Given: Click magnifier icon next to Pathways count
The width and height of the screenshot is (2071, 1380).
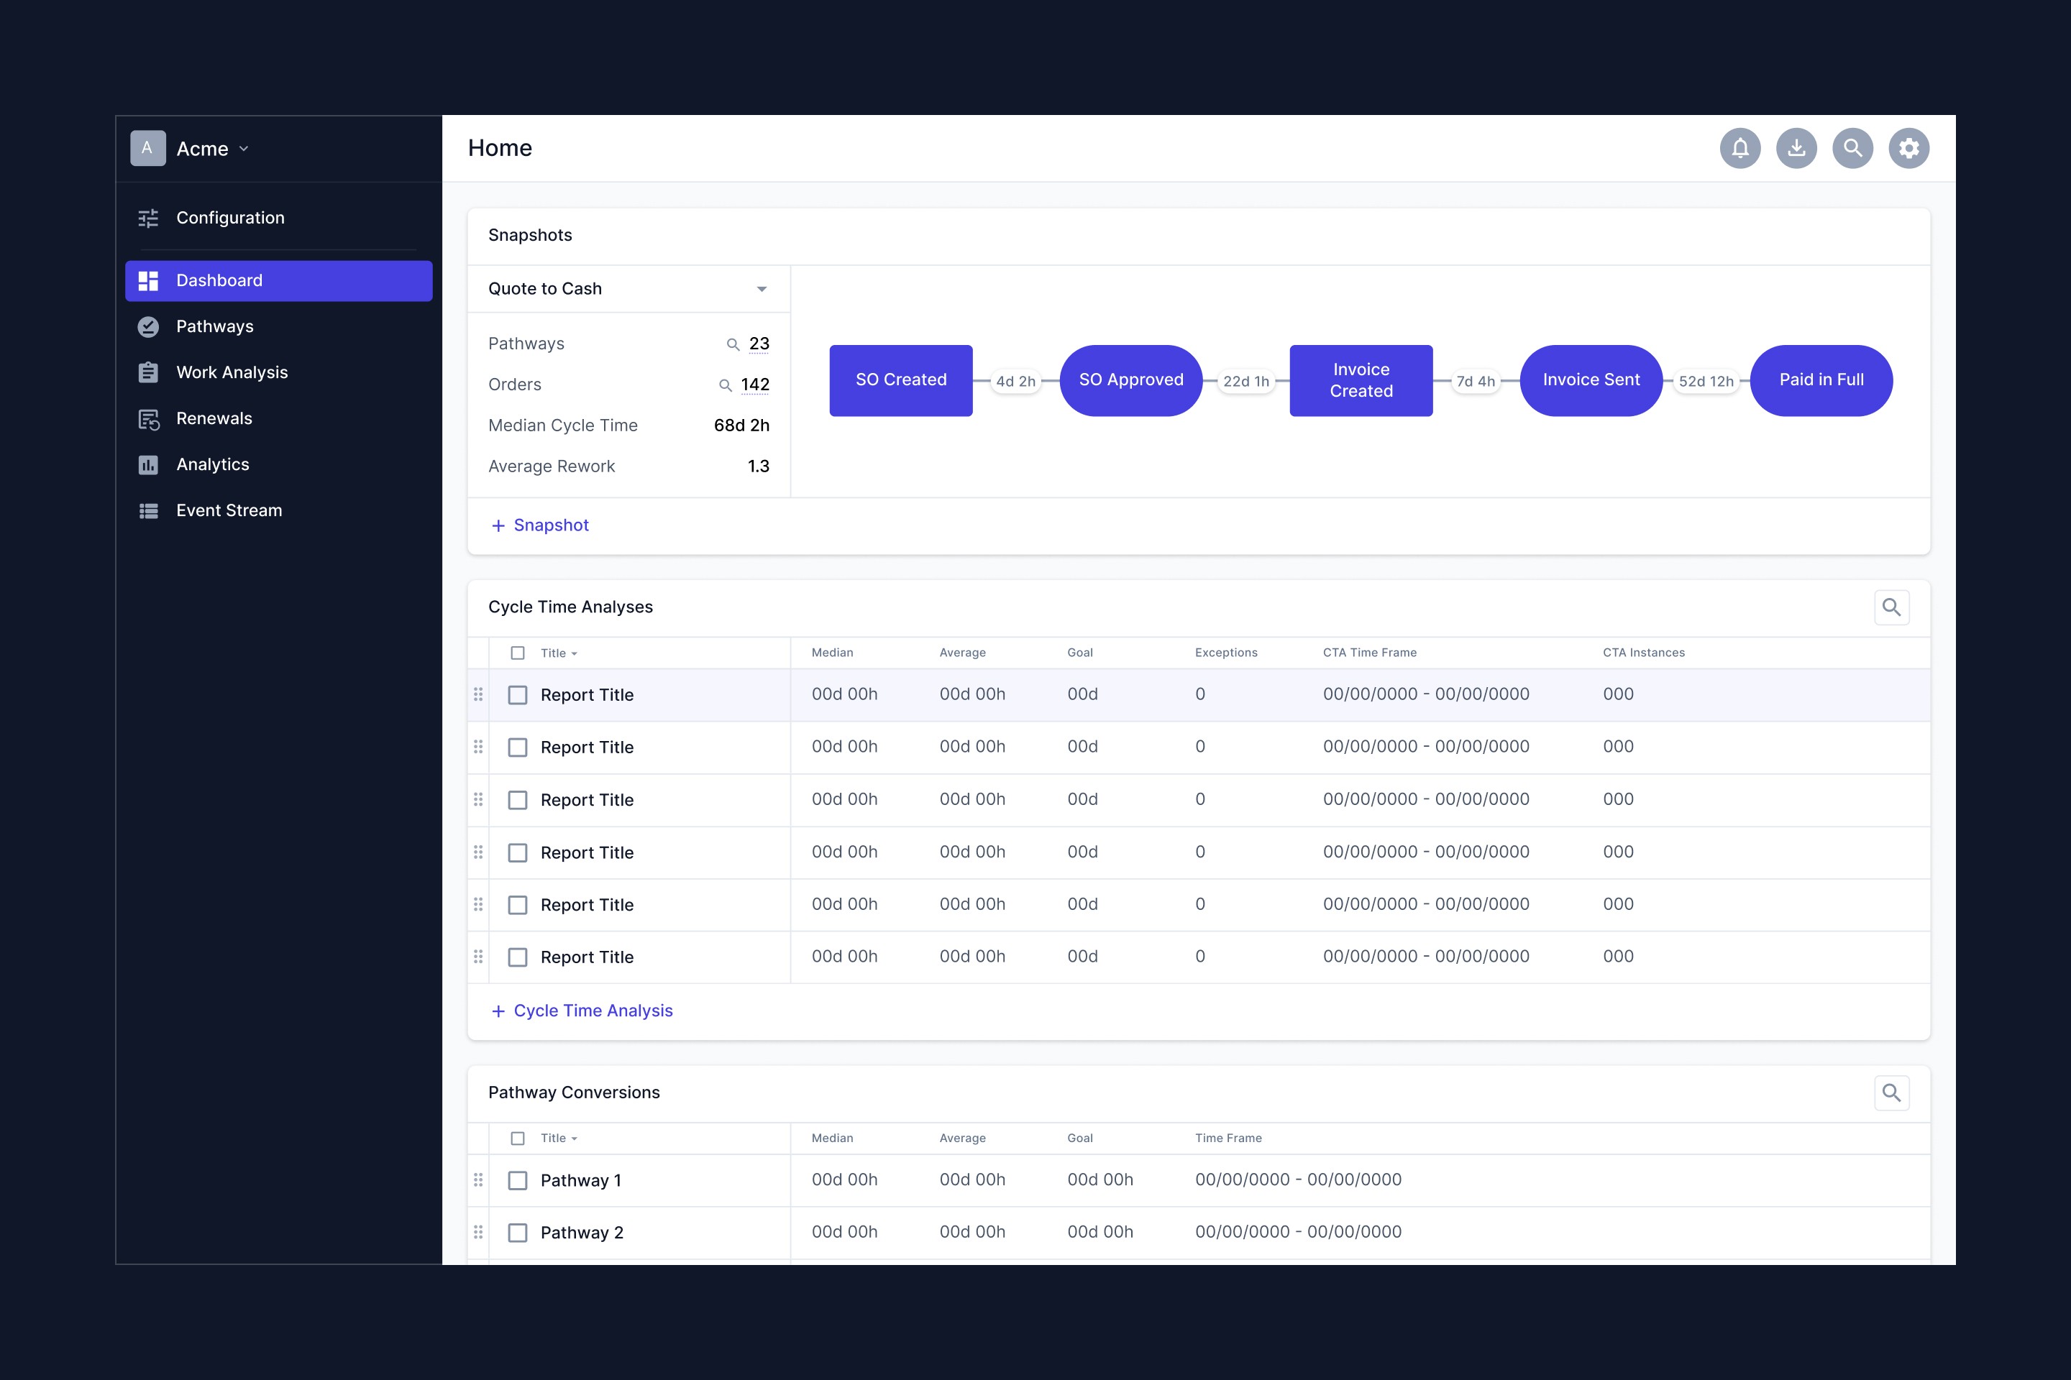Looking at the screenshot, I should (733, 344).
